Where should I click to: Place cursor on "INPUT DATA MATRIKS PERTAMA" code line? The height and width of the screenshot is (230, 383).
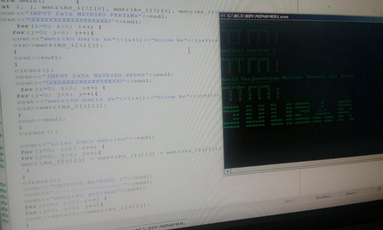pos(83,15)
